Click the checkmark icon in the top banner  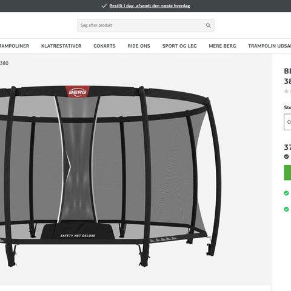coord(104,6)
